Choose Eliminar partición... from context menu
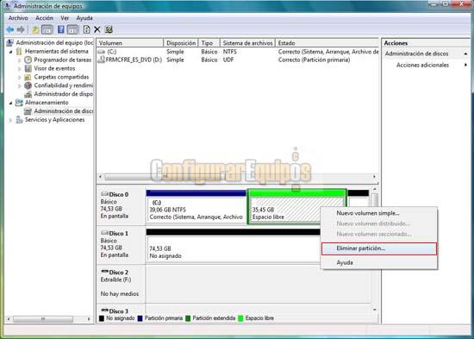Viewport: 474px width, 339px height. pyautogui.click(x=379, y=248)
